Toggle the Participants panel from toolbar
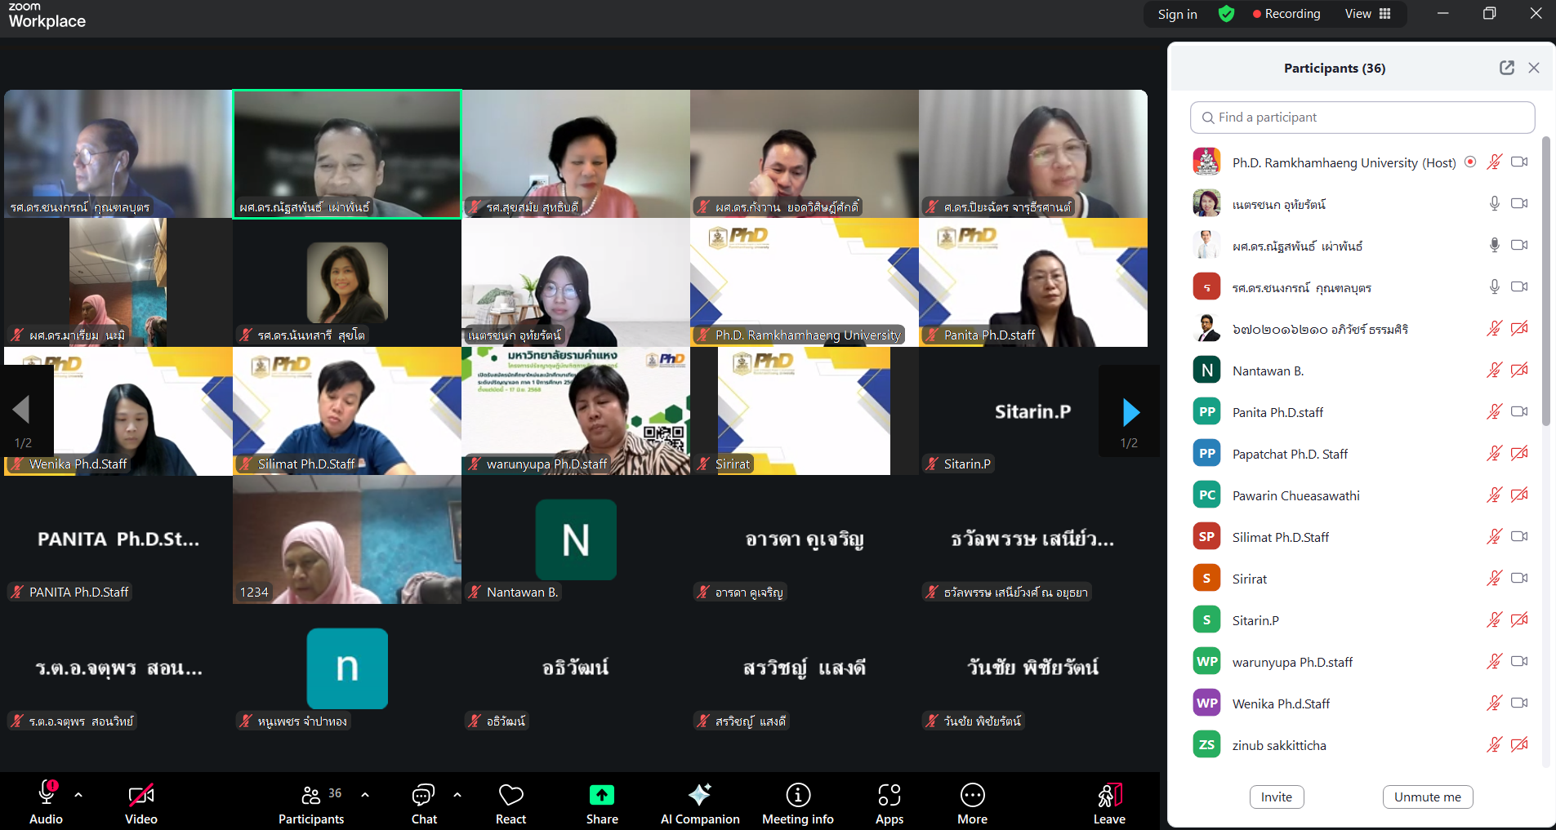The image size is (1556, 830). click(x=311, y=796)
